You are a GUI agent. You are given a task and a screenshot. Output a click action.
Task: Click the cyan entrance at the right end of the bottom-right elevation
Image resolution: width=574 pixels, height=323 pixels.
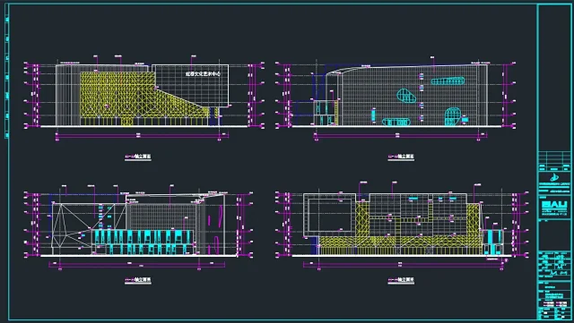(x=492, y=242)
